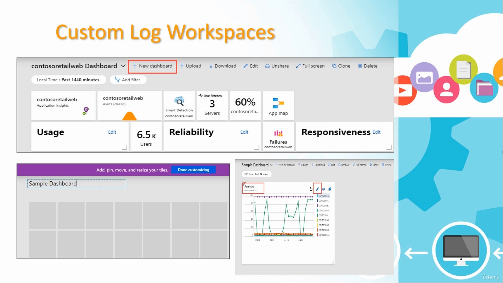Click the Analytics tile title
Image resolution: width=503 pixels, height=283 pixels.
249,187
